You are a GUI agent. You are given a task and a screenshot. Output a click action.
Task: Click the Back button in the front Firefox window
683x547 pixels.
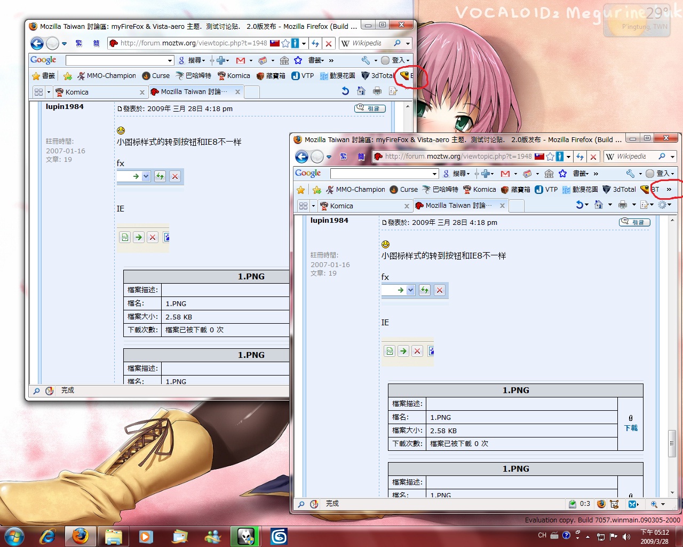click(301, 157)
